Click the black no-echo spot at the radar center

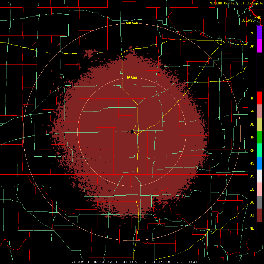[132, 132]
